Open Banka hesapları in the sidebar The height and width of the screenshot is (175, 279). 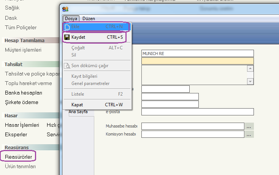pyautogui.click(x=23, y=93)
